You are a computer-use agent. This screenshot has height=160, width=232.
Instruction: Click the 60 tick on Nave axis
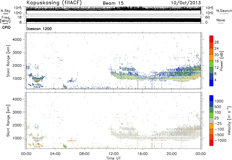point(207,17)
